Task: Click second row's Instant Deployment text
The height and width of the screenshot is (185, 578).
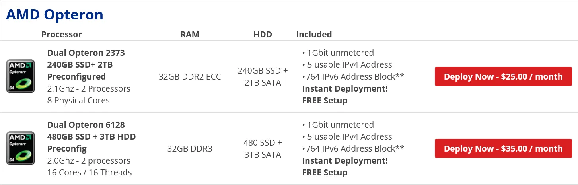Action: pyautogui.click(x=345, y=160)
